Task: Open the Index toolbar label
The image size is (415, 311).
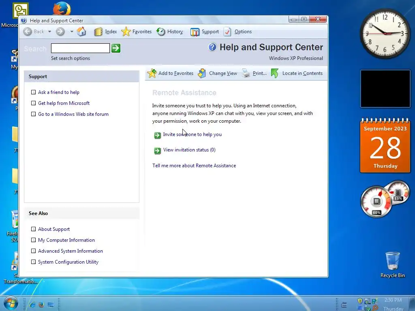Action: click(111, 32)
